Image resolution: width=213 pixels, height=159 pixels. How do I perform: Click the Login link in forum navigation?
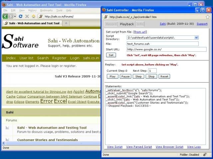coord(75,58)
